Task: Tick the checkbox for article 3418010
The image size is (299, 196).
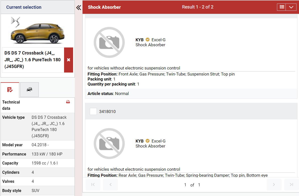Action: [x=93, y=111]
